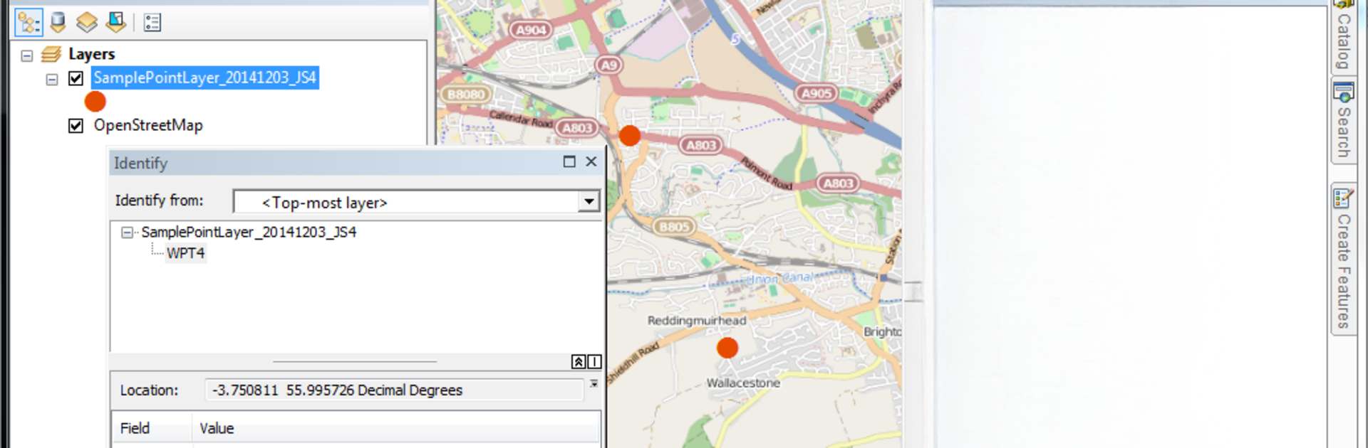Click the Reddingmuirhead map label
This screenshot has height=448, width=1368.
point(697,321)
